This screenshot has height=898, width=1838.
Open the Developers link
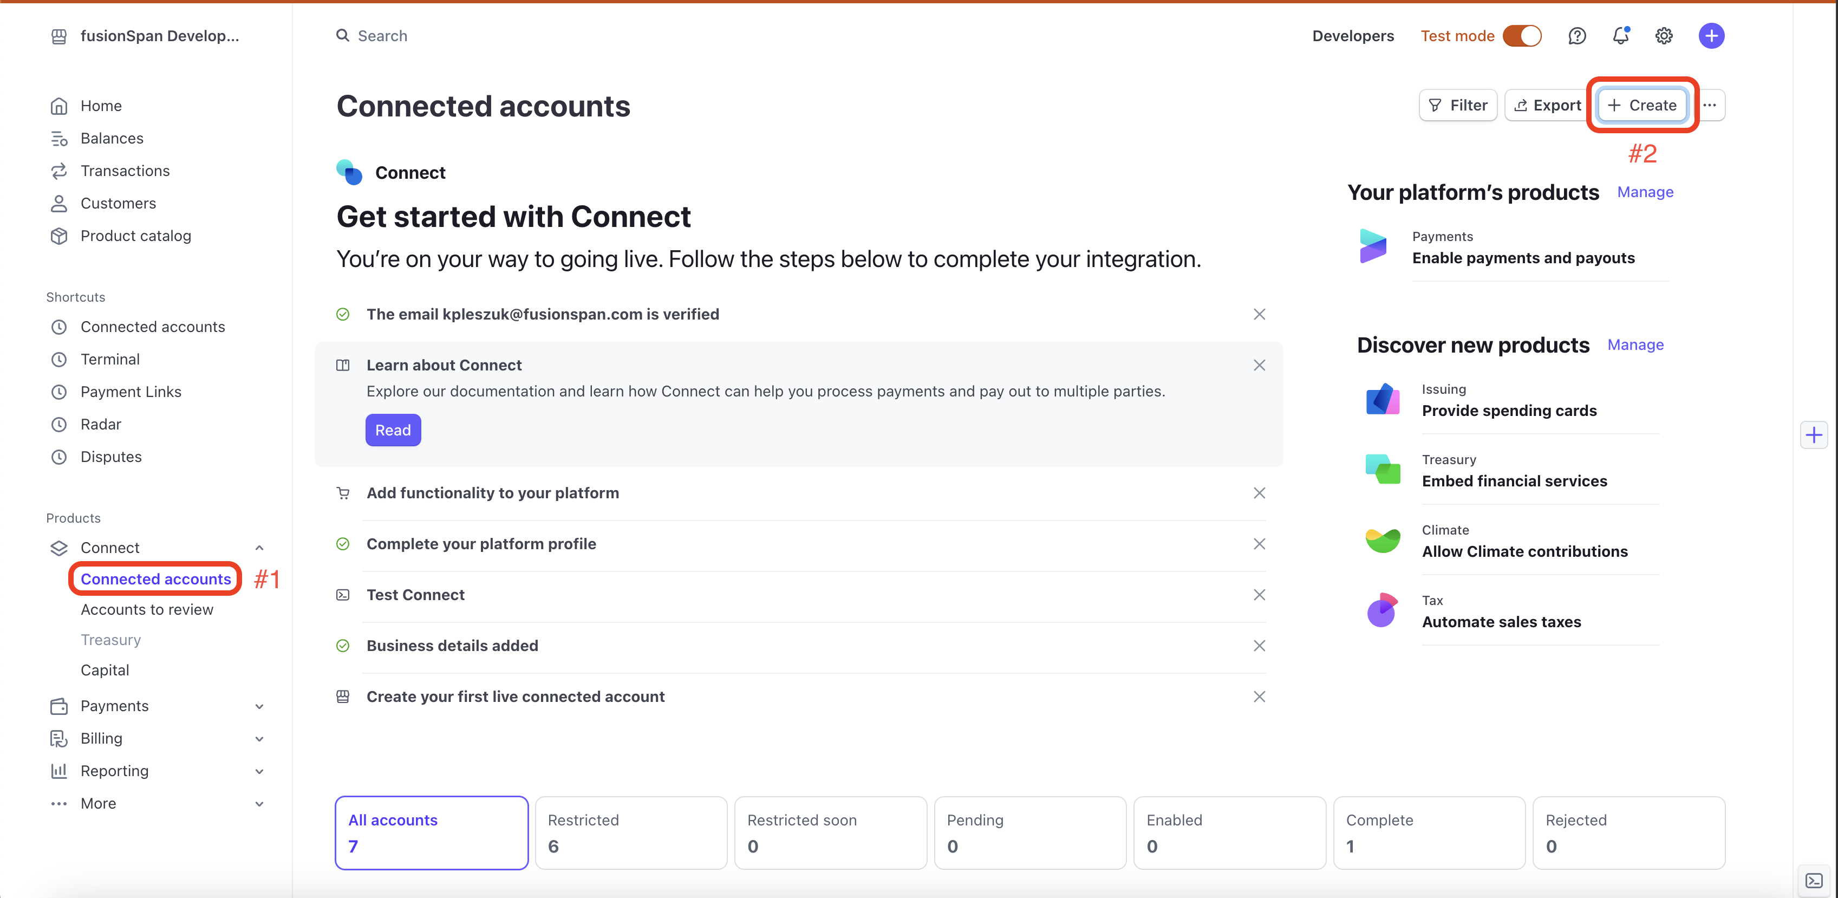(x=1353, y=36)
